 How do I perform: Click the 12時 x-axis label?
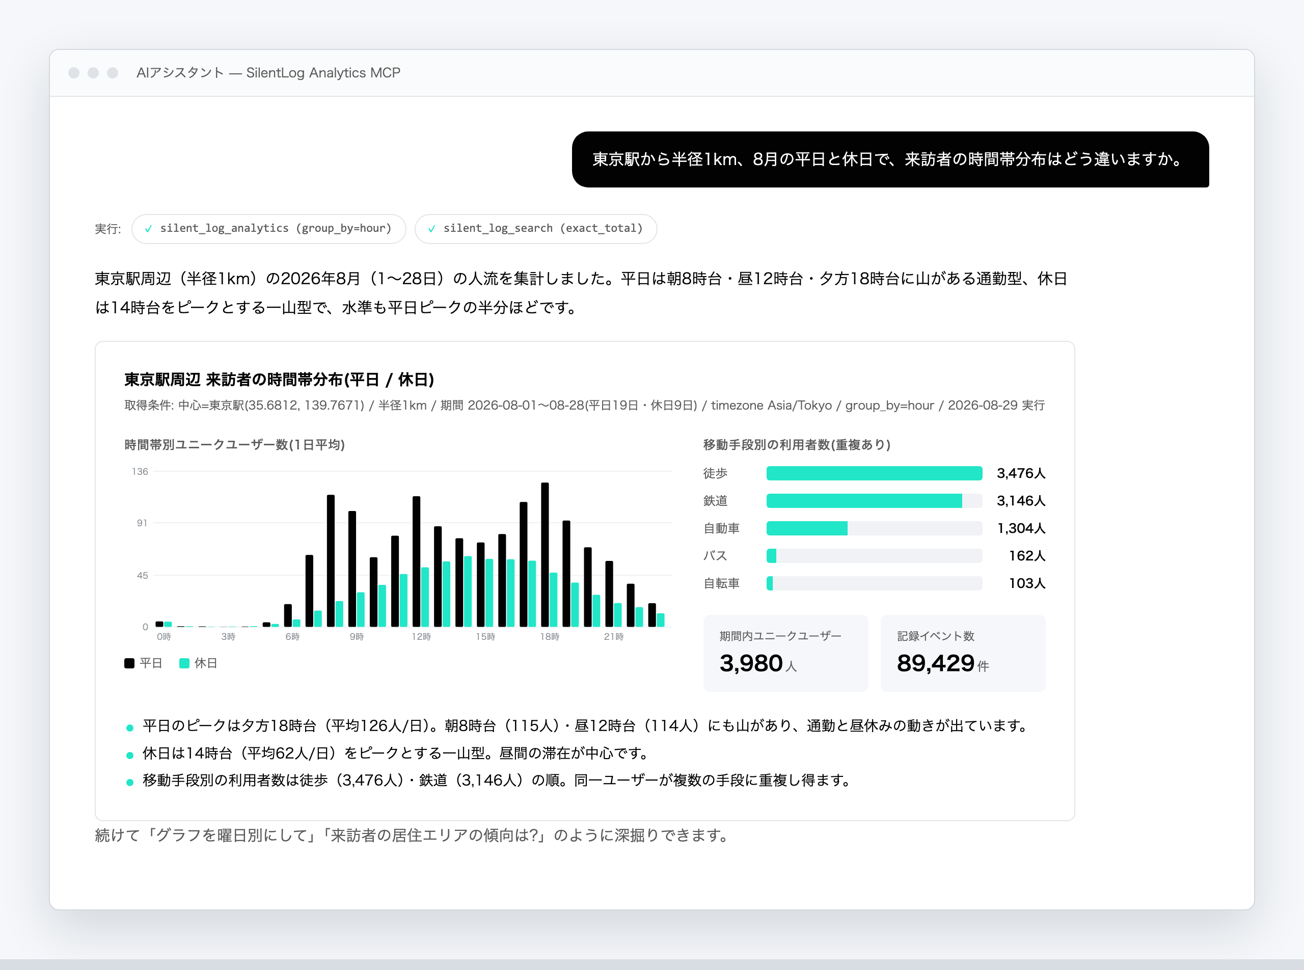pos(421,636)
